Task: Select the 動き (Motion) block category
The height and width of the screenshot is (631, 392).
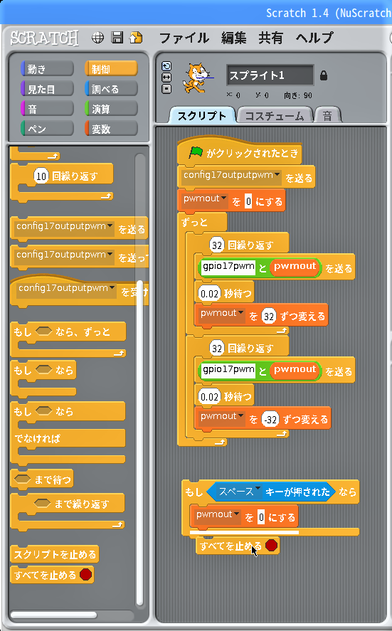Action: pyautogui.click(x=47, y=69)
